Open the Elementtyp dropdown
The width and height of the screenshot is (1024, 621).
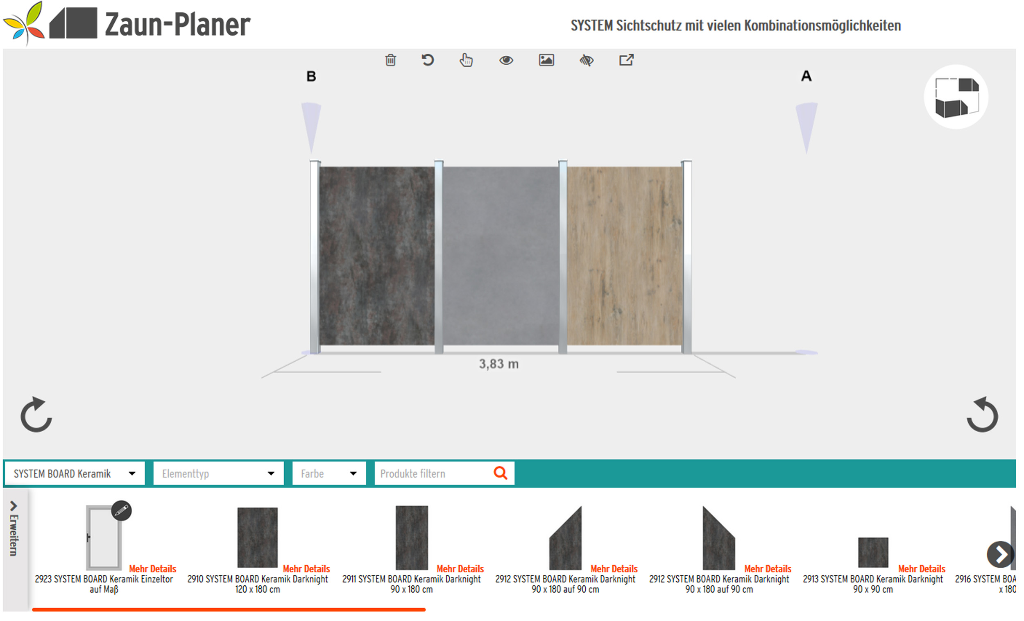point(218,474)
